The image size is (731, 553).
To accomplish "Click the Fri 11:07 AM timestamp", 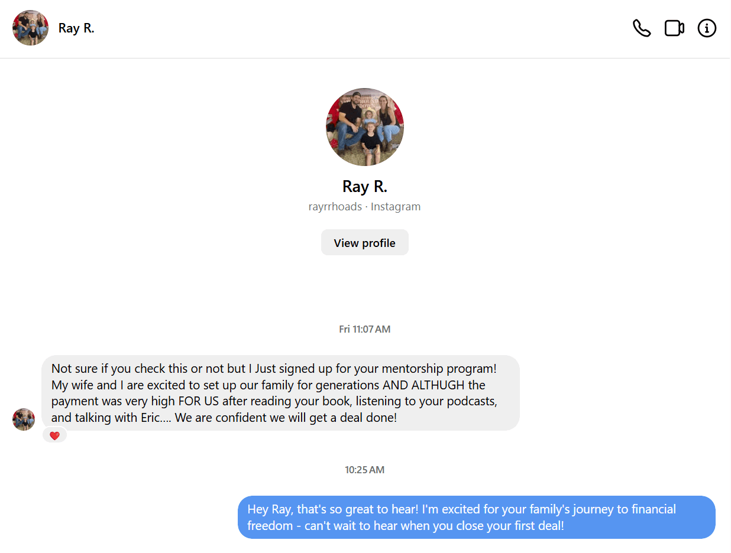I will point(364,329).
